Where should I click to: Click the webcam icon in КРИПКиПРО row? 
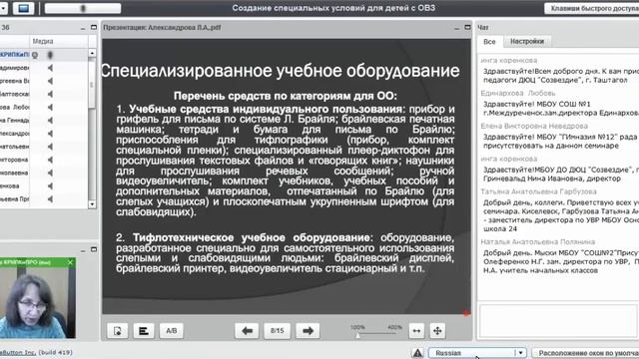pyautogui.click(x=35, y=55)
